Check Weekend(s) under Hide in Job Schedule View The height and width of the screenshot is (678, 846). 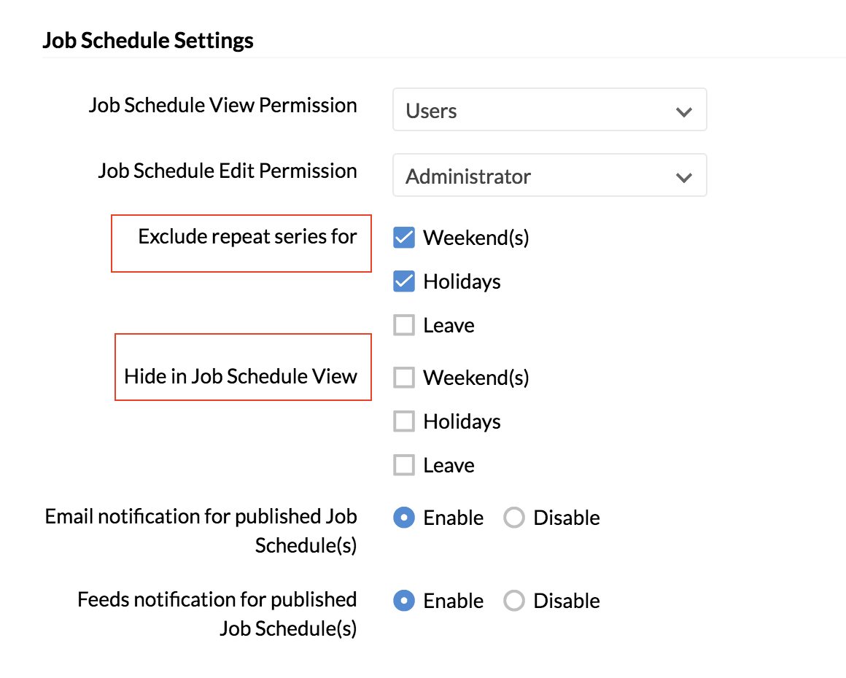pyautogui.click(x=404, y=378)
